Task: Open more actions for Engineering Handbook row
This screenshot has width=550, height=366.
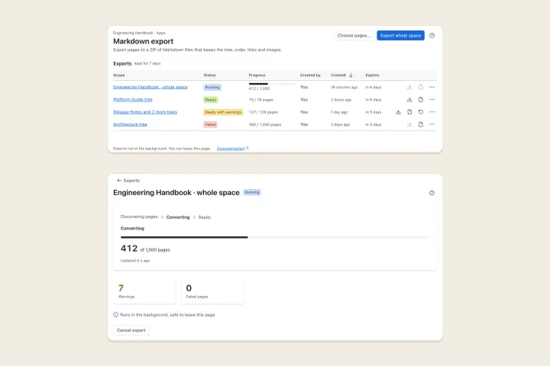Action: pyautogui.click(x=432, y=87)
